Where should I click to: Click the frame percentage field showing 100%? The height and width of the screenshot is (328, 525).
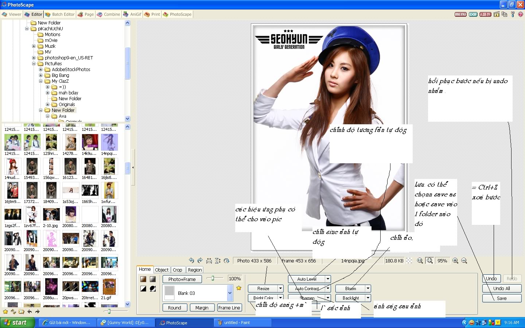tap(234, 278)
